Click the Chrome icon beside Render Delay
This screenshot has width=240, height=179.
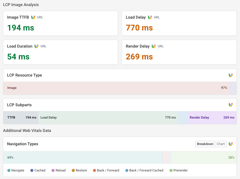154,46
